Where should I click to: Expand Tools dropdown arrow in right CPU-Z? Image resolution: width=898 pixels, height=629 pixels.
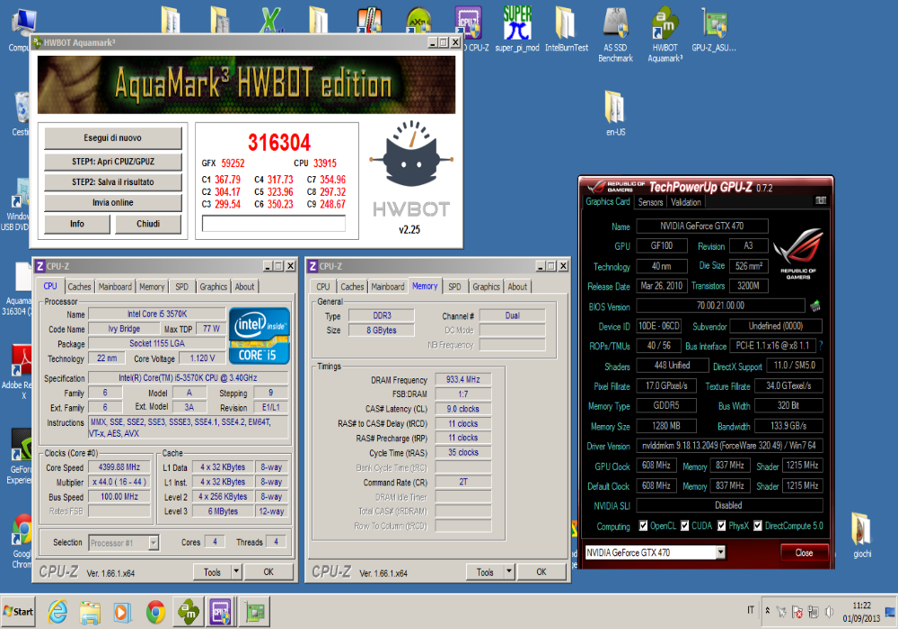click(508, 571)
